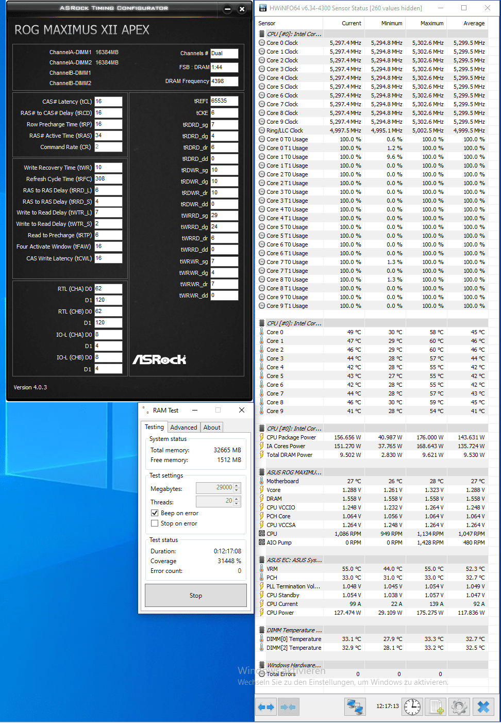Click the fan icon beside AIO Pump
The width and height of the screenshot is (501, 723).
point(262,543)
